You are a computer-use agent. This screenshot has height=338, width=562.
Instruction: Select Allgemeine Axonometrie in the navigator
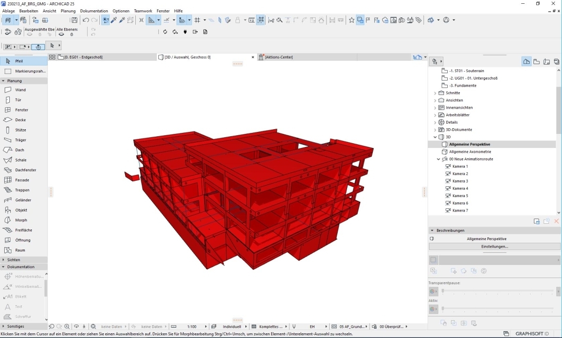(470, 152)
